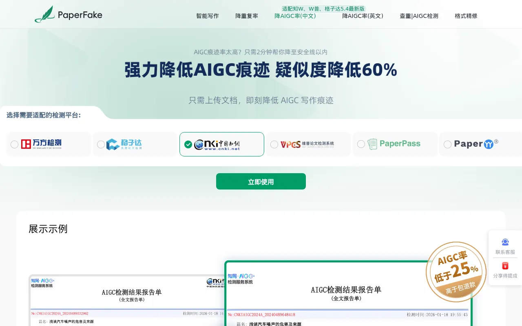This screenshot has height=326, width=522.
Task: Click the 分享得提成 red envelope icon
Action: point(505,266)
